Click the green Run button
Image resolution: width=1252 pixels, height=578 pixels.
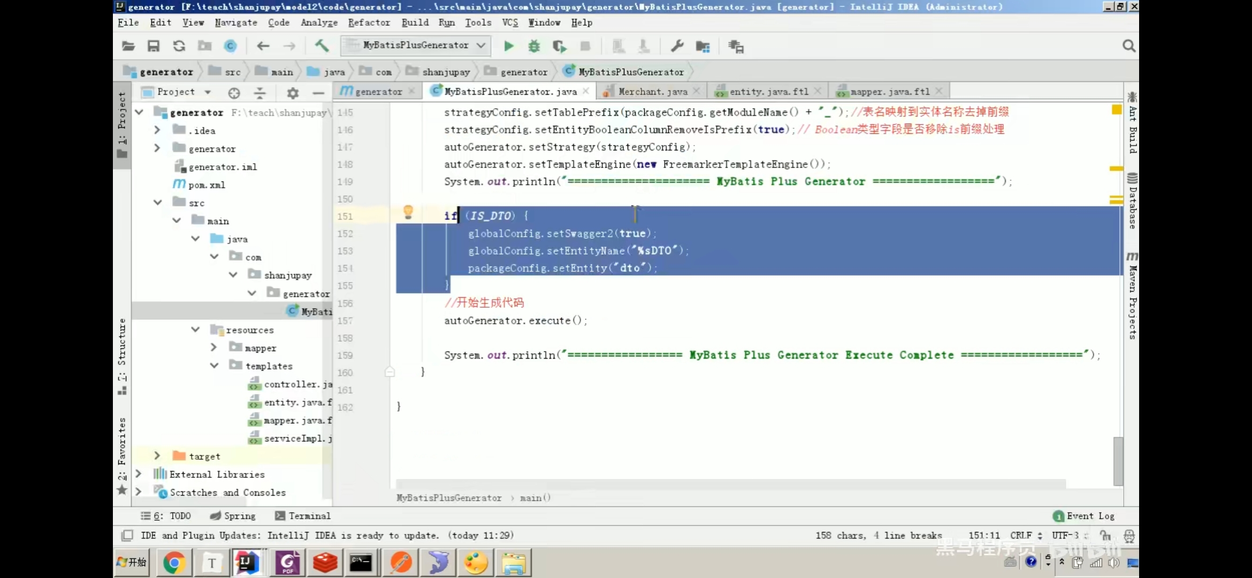508,46
